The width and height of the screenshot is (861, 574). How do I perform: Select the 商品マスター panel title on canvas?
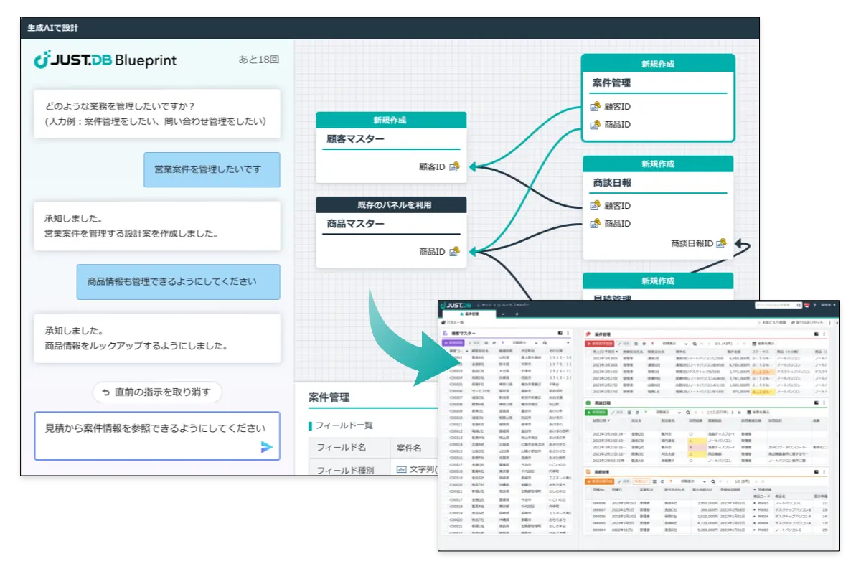point(356,224)
